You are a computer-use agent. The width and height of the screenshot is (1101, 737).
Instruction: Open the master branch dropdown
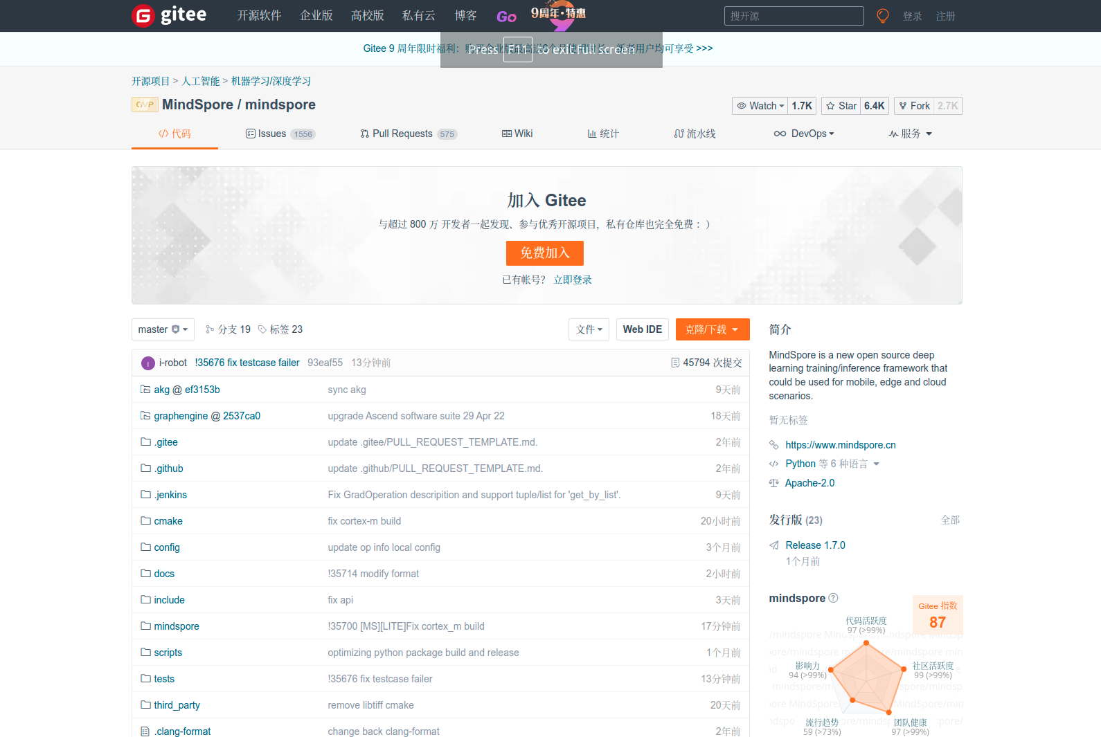click(x=163, y=329)
